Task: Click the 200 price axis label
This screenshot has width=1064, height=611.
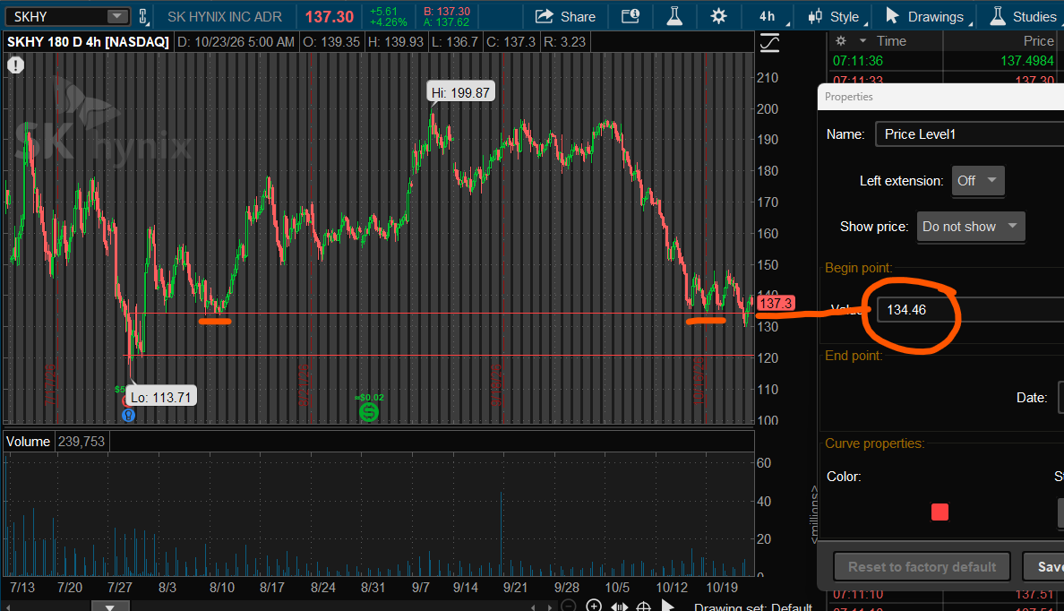Action: tap(768, 108)
